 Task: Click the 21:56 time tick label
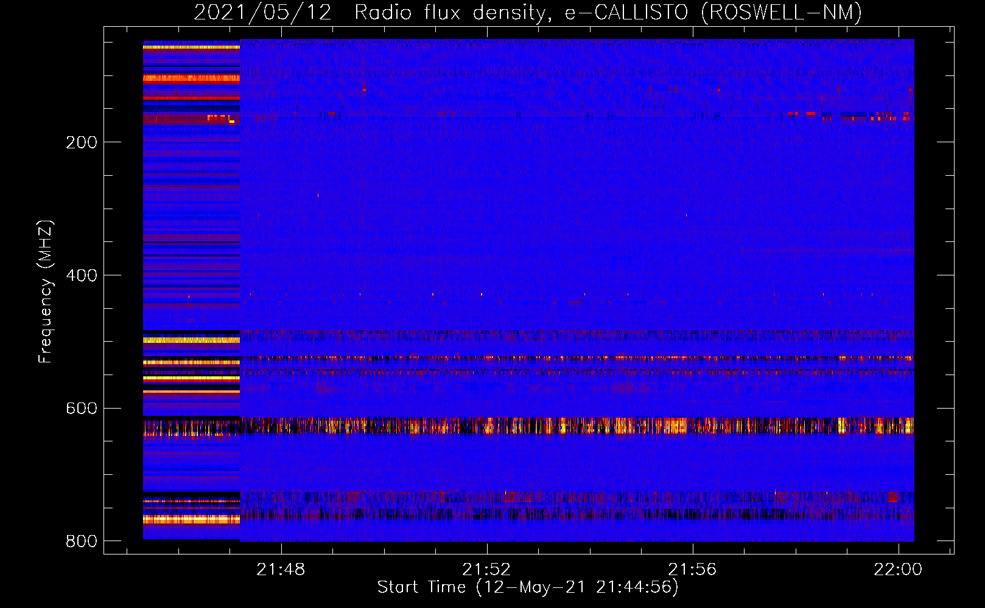click(x=692, y=570)
